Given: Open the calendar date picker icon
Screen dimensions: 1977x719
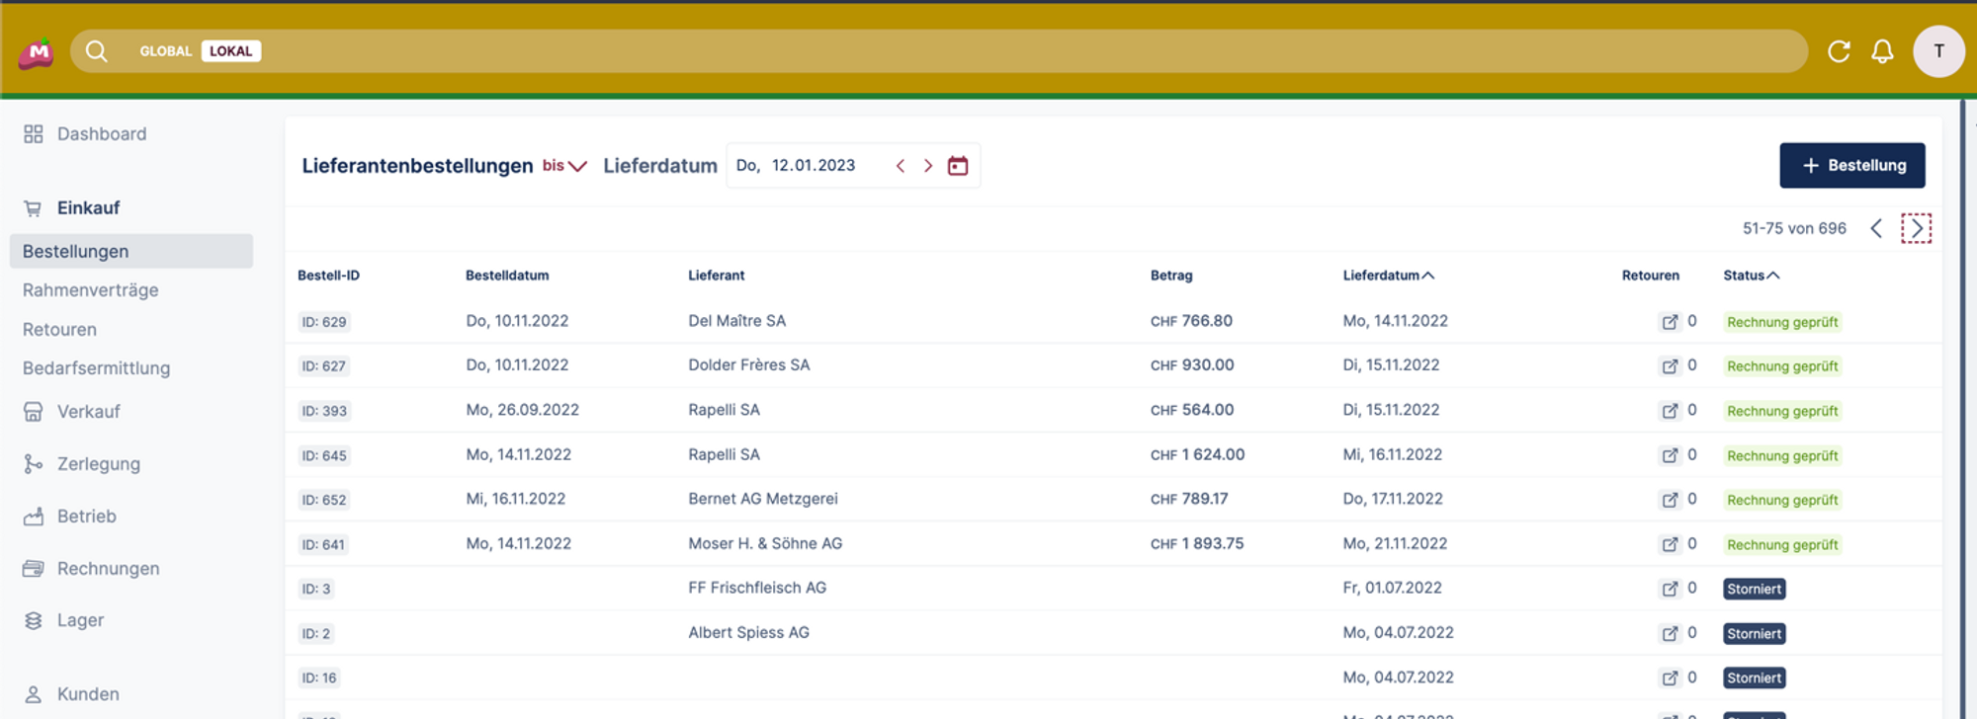Looking at the screenshot, I should coord(957,166).
